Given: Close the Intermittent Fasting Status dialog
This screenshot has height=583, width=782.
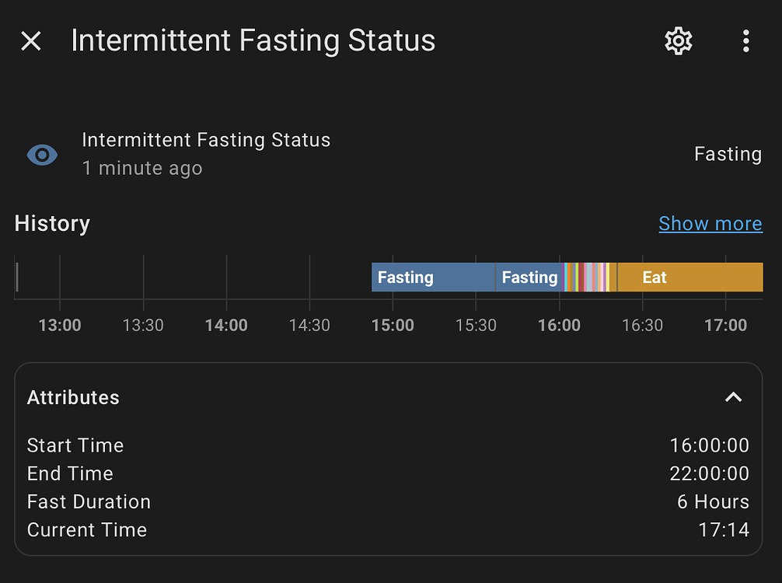Looking at the screenshot, I should point(30,40).
